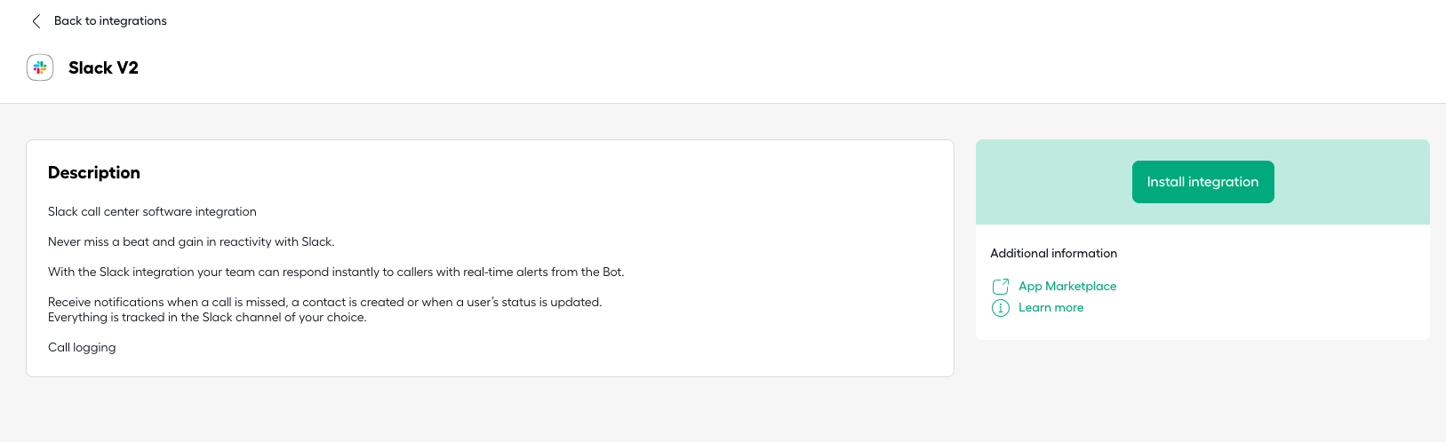The image size is (1446, 442).
Task: Click the info circle icon
Action: coord(1001,308)
